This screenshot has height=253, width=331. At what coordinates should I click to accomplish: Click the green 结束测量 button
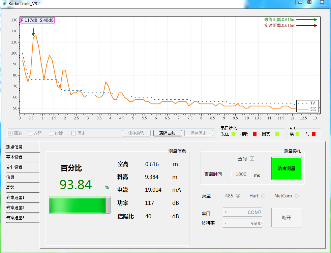click(287, 168)
